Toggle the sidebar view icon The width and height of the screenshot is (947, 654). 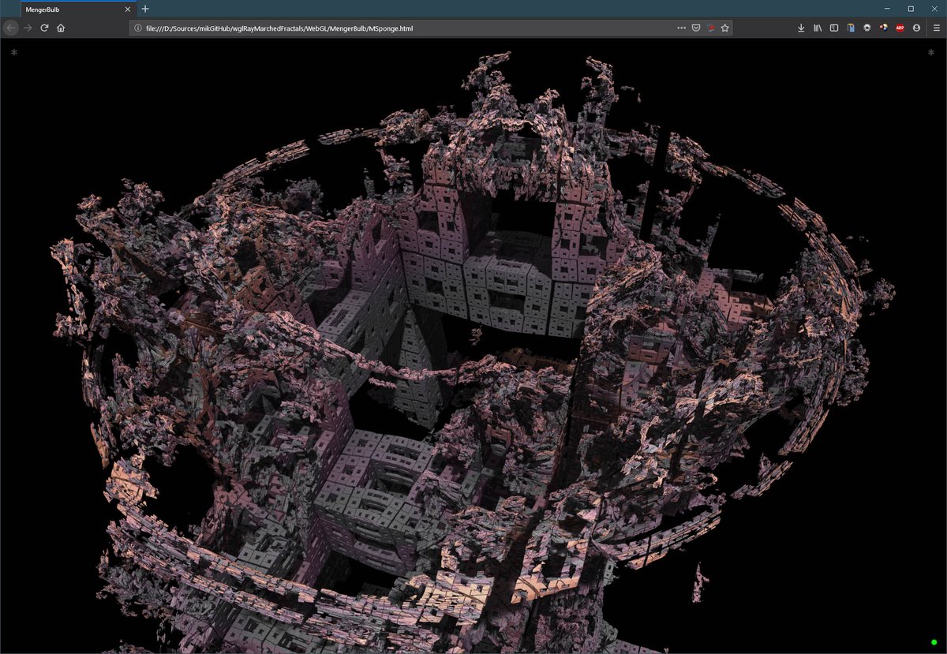coord(834,28)
